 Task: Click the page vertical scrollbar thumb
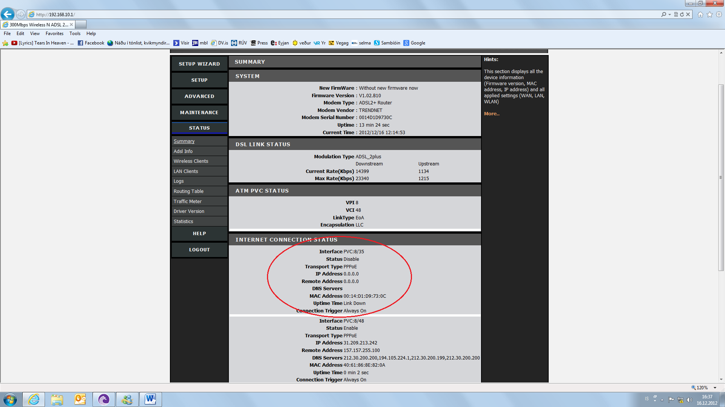721,177
